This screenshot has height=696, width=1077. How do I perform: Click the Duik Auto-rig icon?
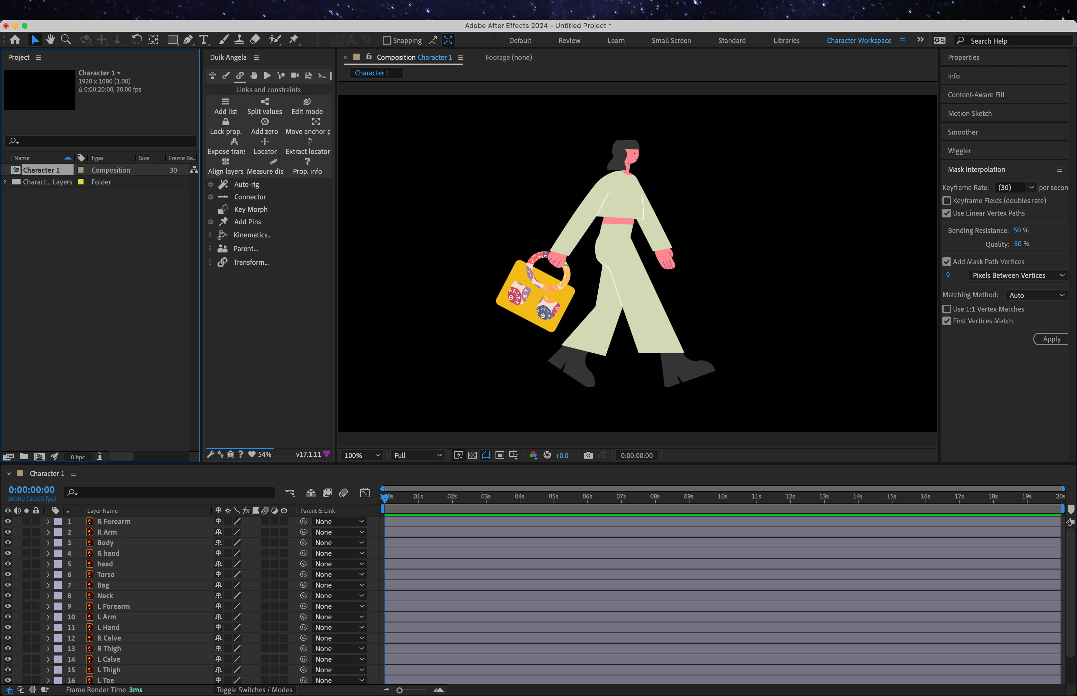[223, 184]
